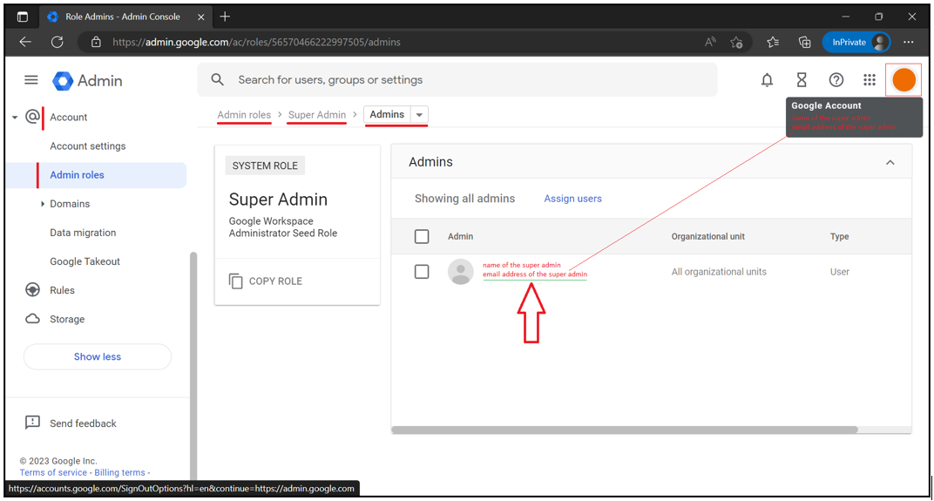Click the read aloud icon in address bar
934x501 pixels.
pyautogui.click(x=710, y=42)
